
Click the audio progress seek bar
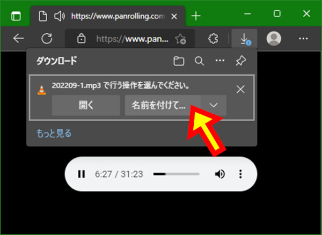pos(176,174)
